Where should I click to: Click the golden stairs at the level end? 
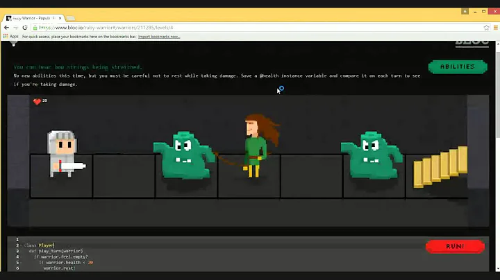tap(440, 167)
